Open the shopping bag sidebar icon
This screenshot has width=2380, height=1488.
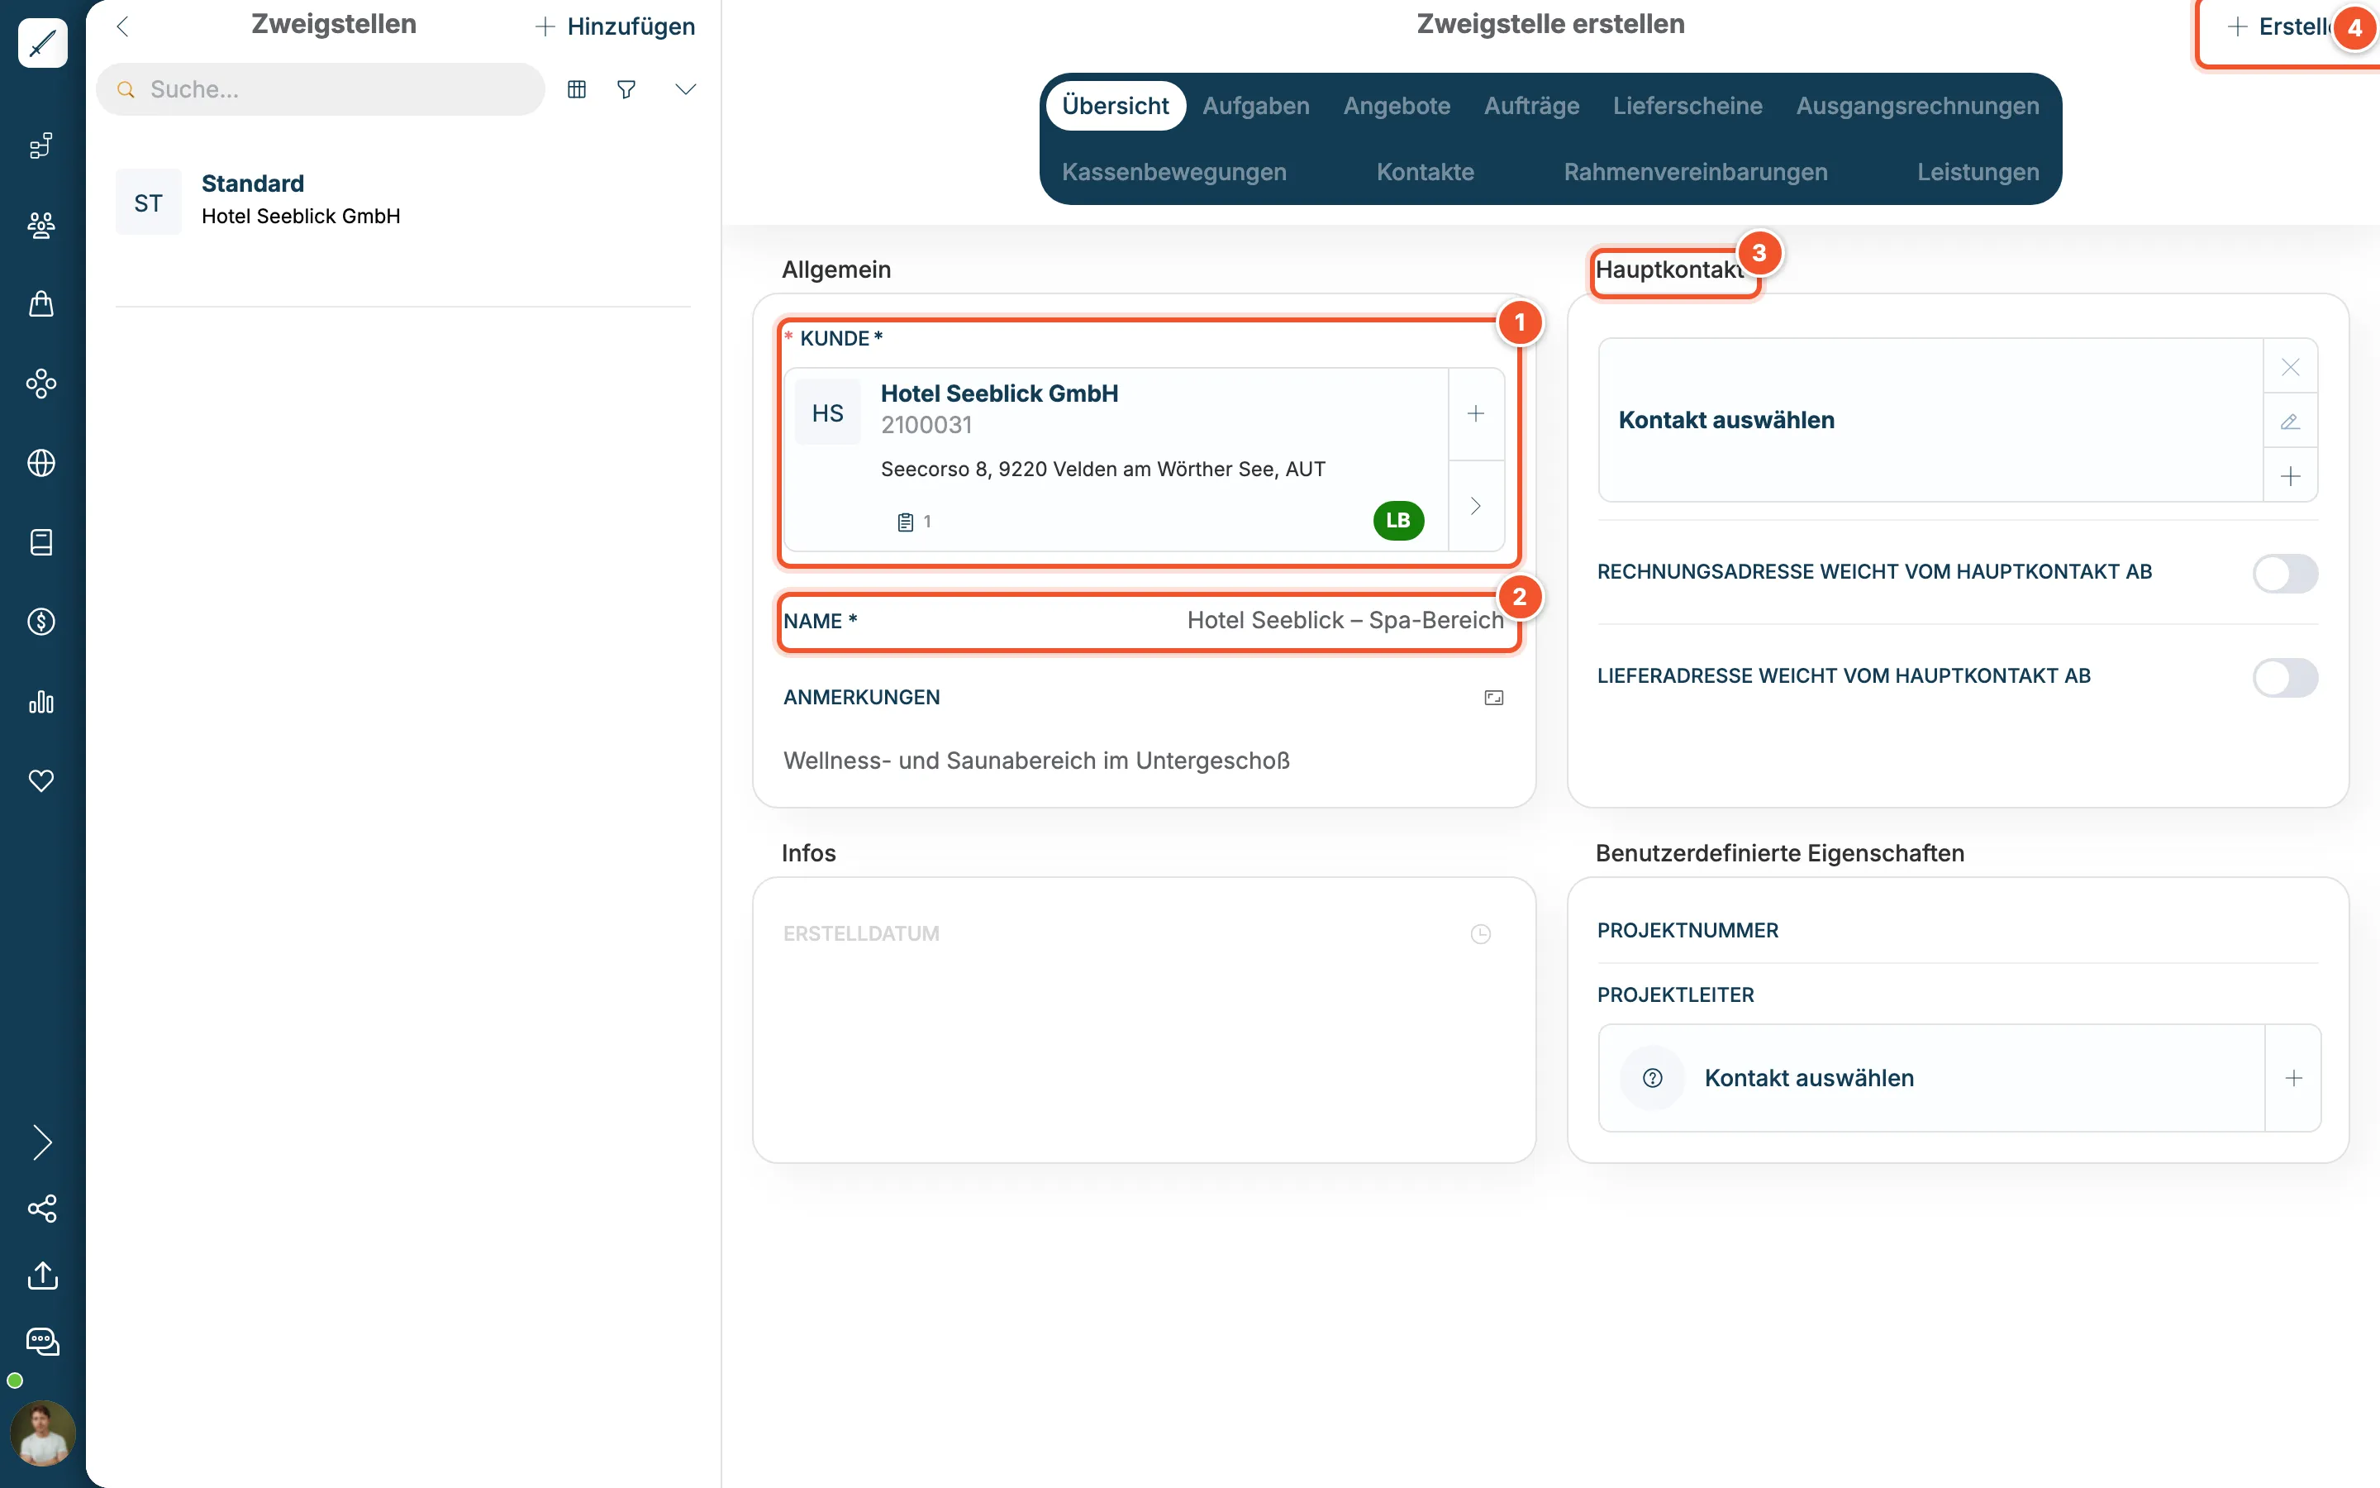[x=41, y=304]
